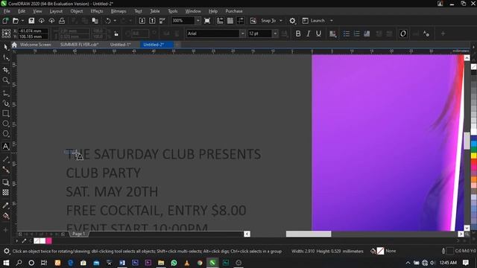Open the Effects menu
Image resolution: width=477 pixels, height=268 pixels.
click(x=97, y=11)
